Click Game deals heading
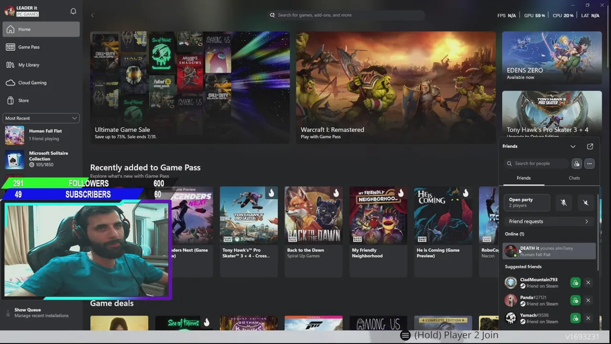Screen dimensions: 611x344 click(x=112, y=303)
